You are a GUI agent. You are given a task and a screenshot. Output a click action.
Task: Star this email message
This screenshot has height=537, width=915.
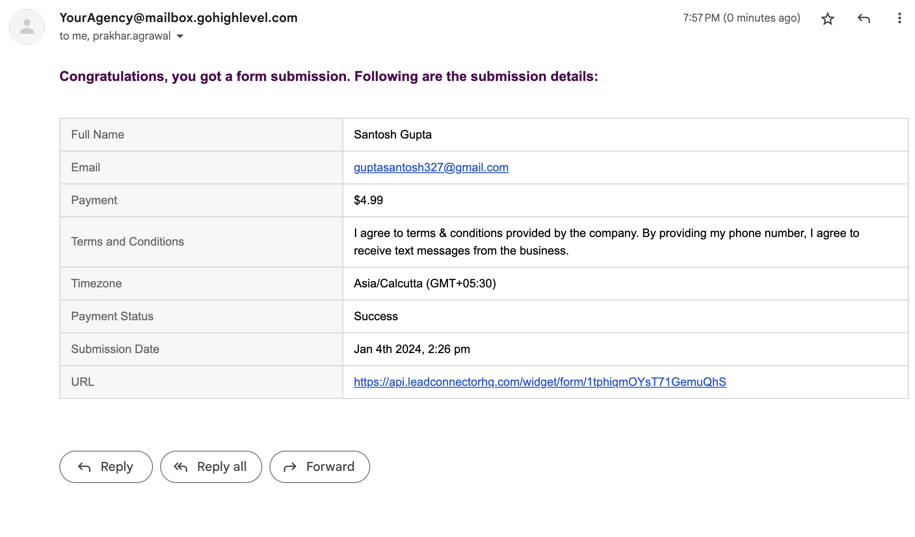pos(827,18)
